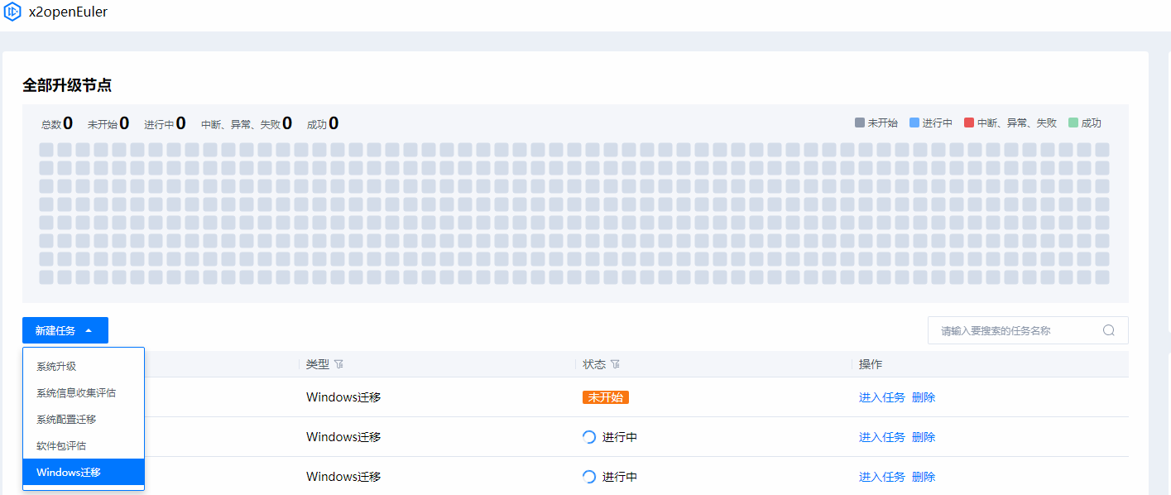Click the orange 未开始 status badge
Viewport: 1171px width, 495px height.
[606, 397]
